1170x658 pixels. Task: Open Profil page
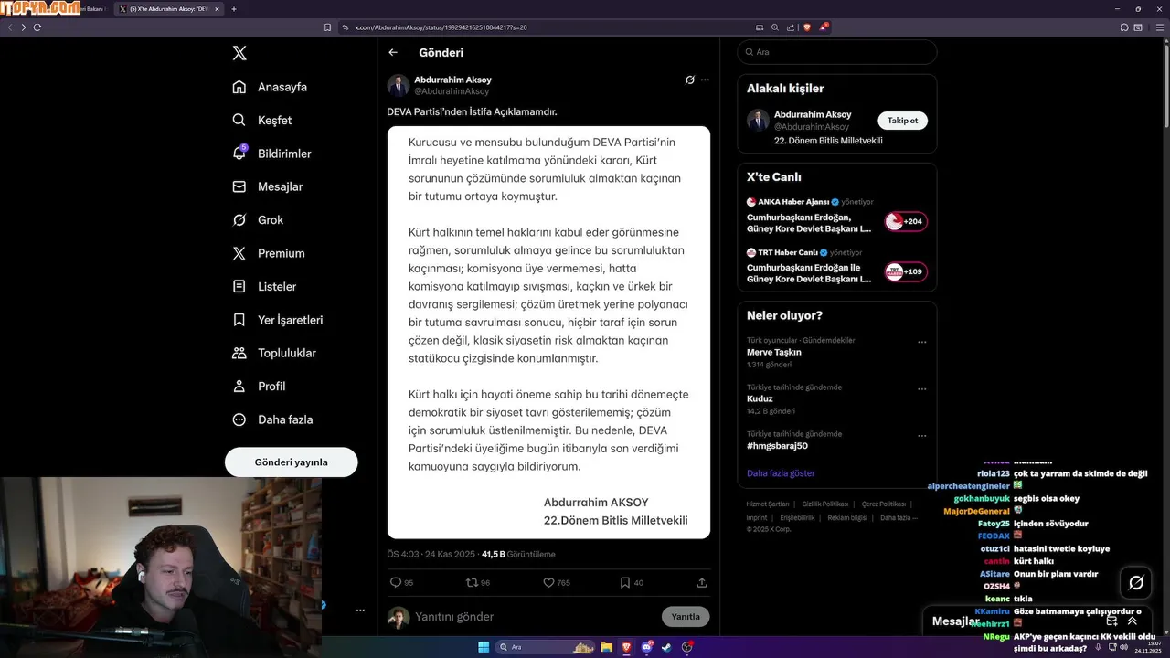pos(259,387)
